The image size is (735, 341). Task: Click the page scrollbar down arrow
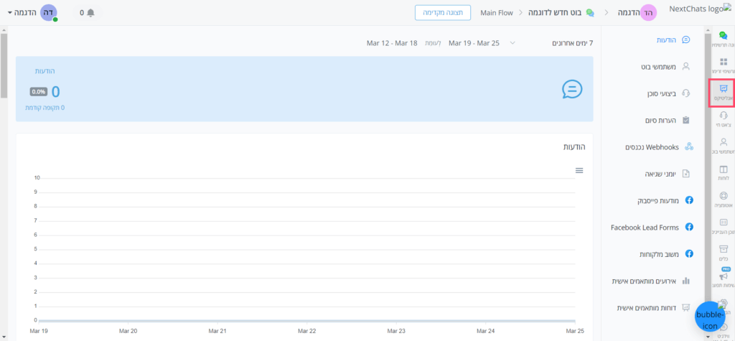coord(4,337)
